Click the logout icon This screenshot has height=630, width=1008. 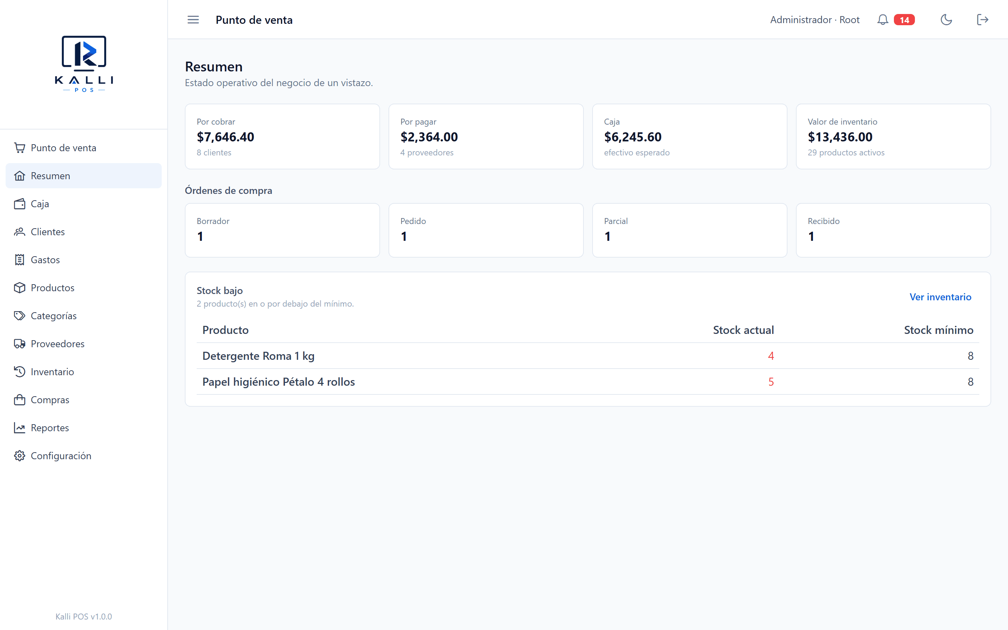982,20
